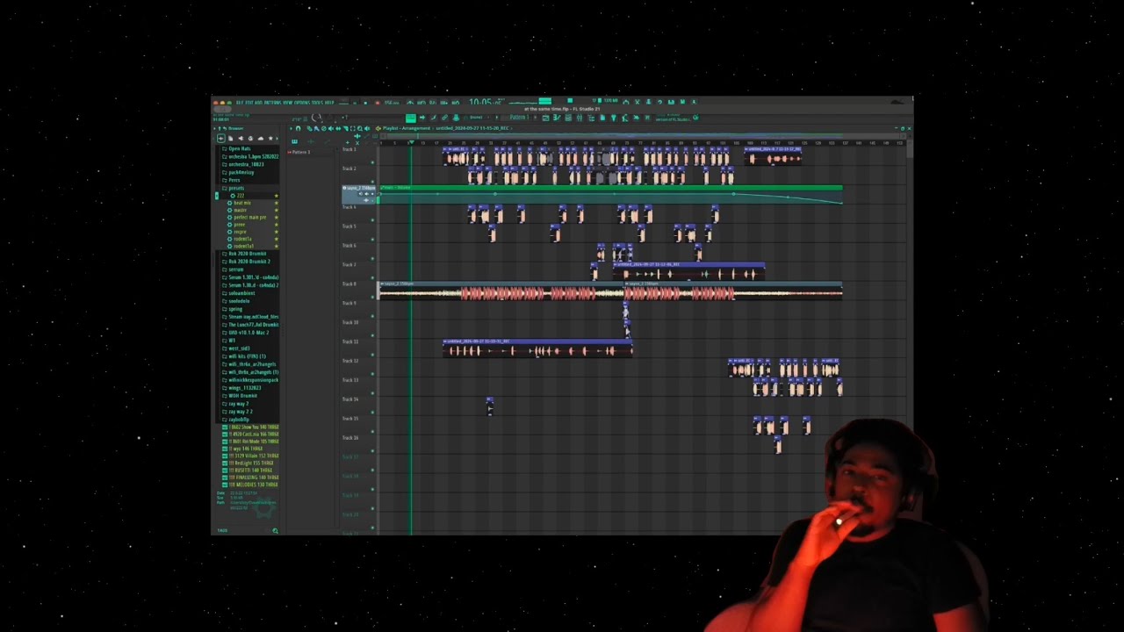
Task: Open the EDIT menu
Action: pyautogui.click(x=249, y=103)
